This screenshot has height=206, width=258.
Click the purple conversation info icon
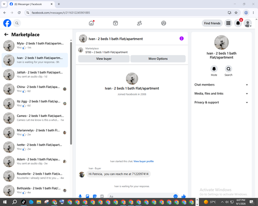coord(182,39)
